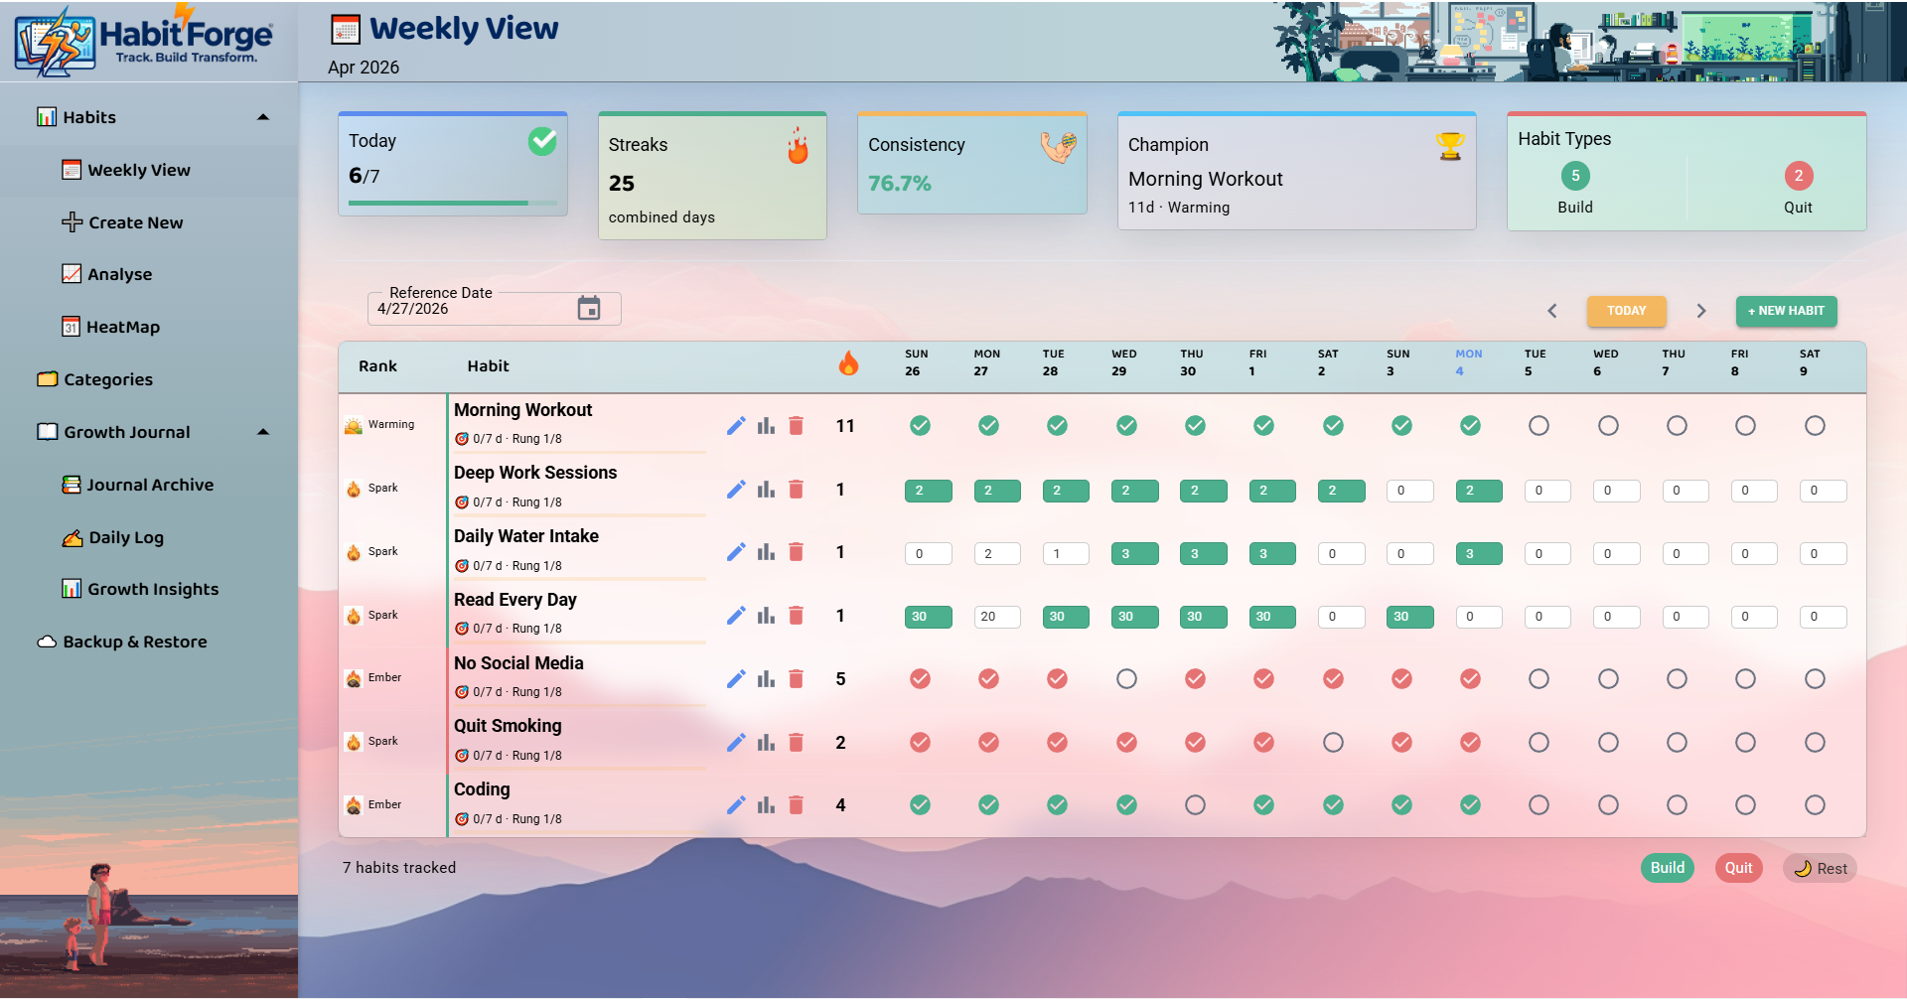Image resolution: width=1907 pixels, height=999 pixels.
Task: Collapse the Habits sidebar section
Action: [x=263, y=117]
